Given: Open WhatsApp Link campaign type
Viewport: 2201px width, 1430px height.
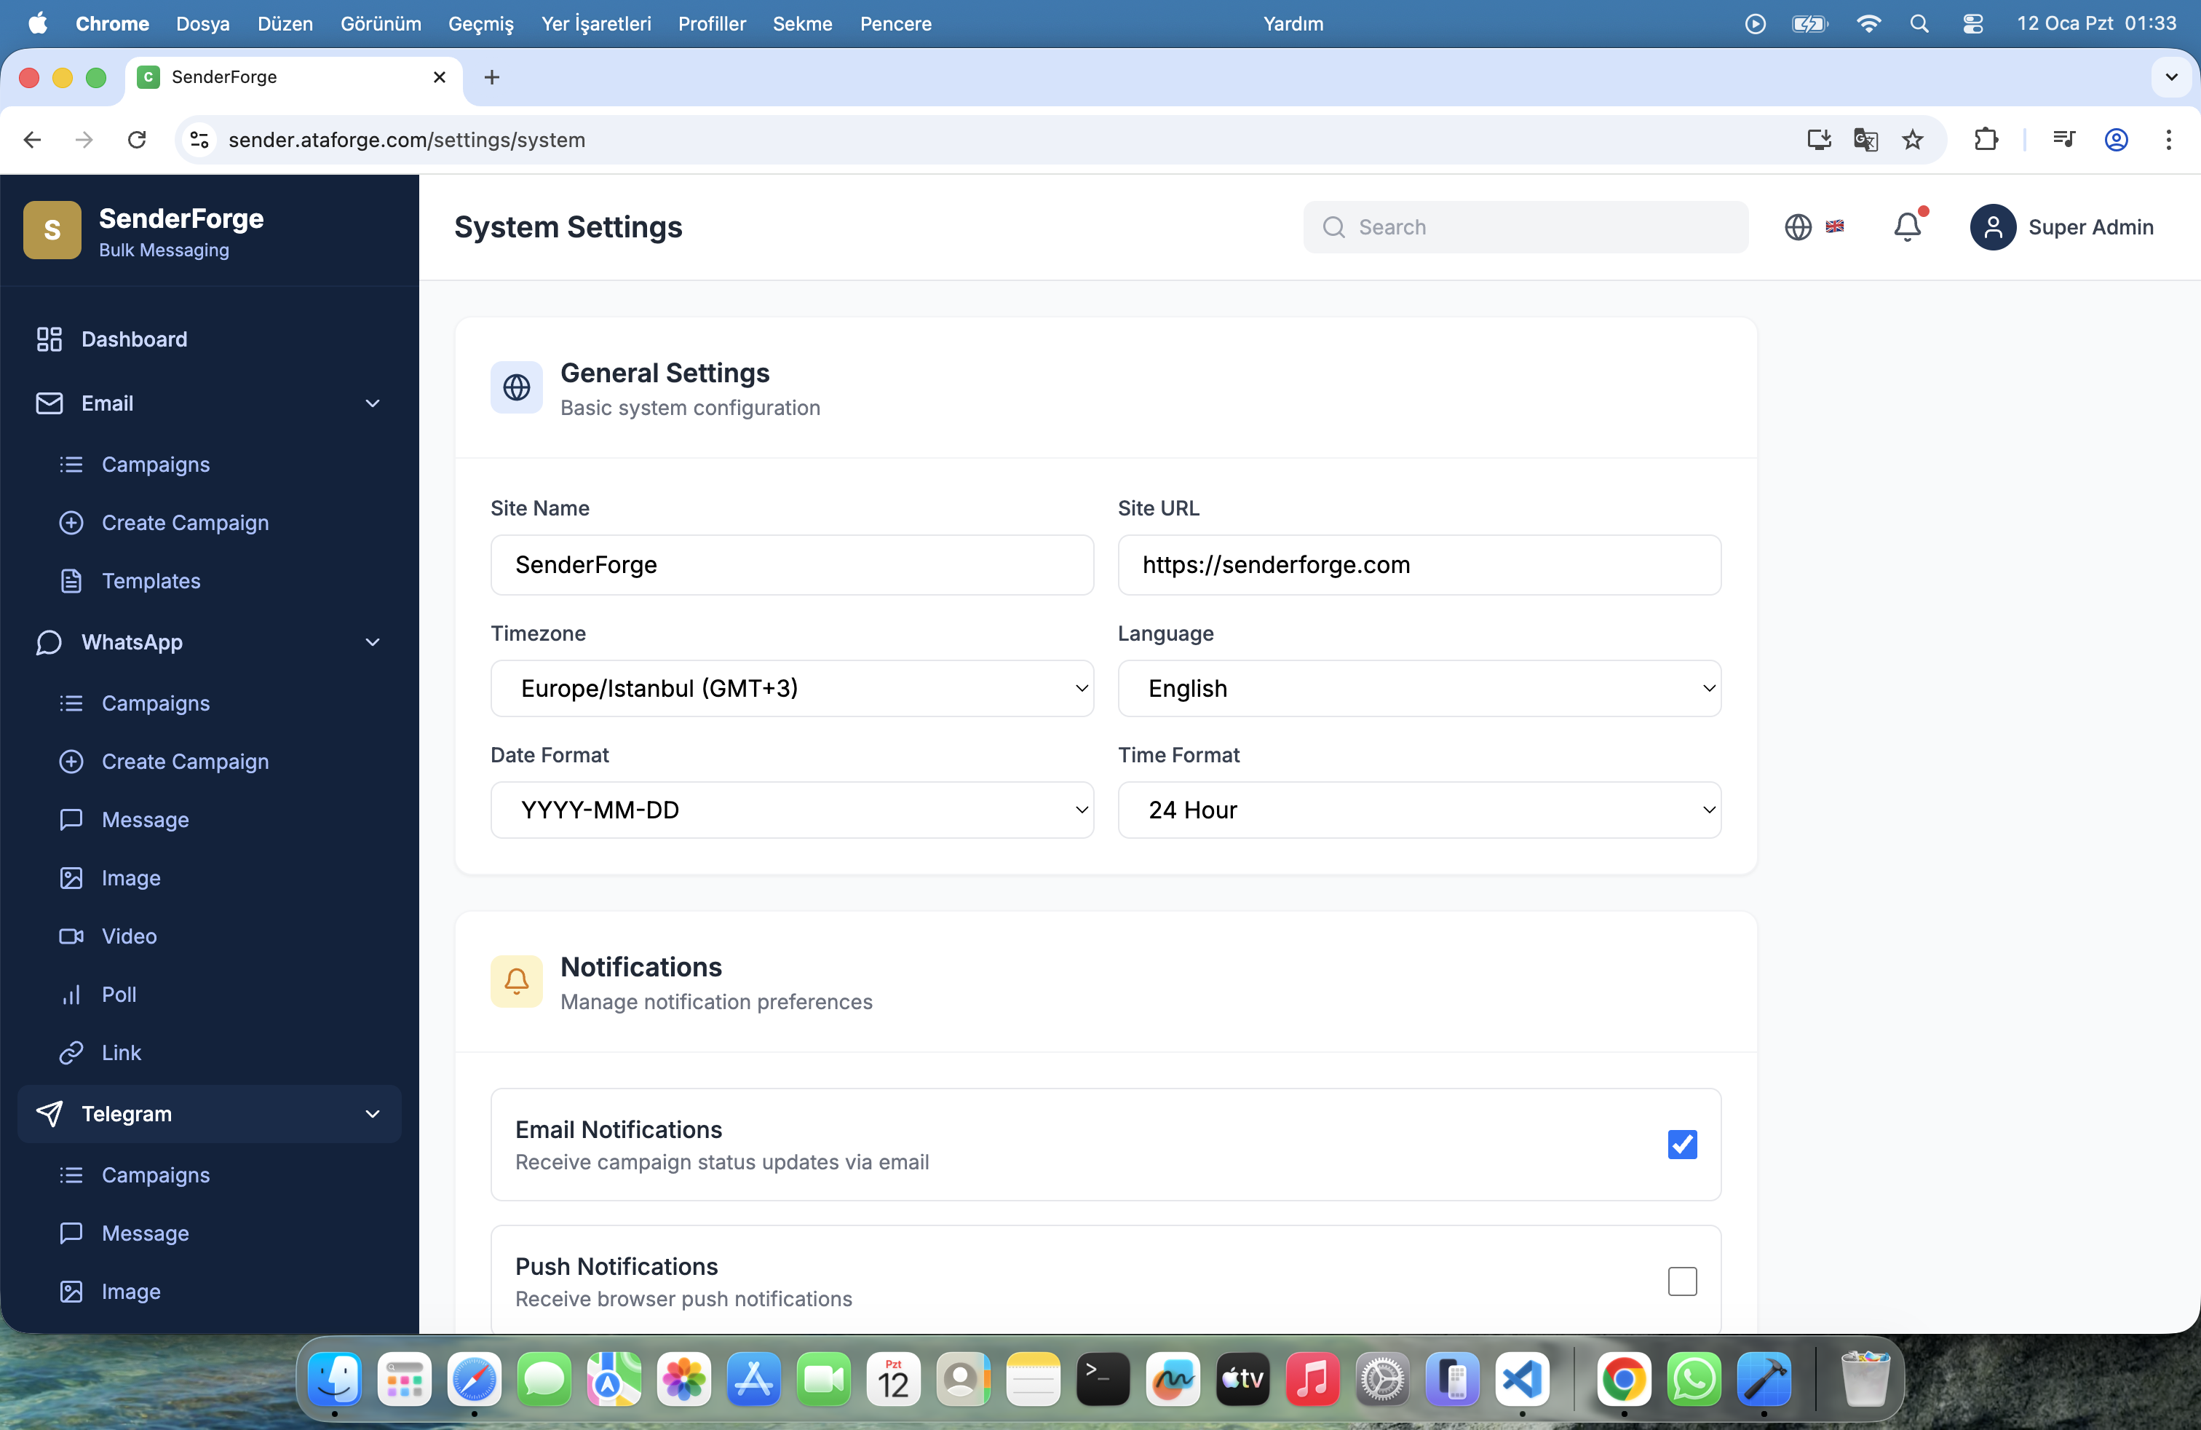Looking at the screenshot, I should pos(121,1053).
